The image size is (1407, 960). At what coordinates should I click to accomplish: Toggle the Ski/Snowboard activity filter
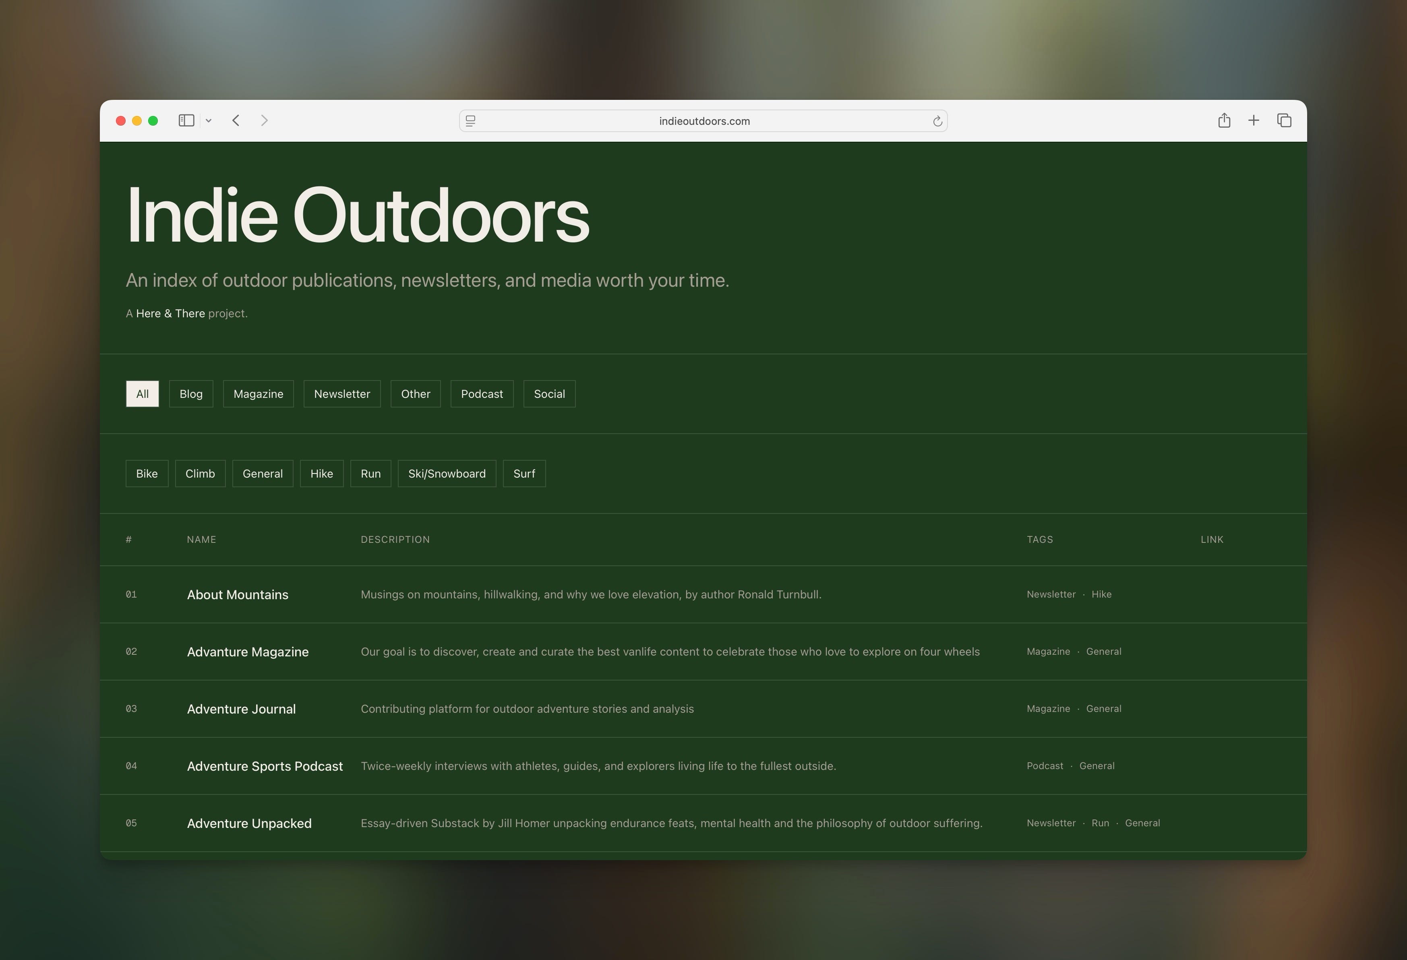446,474
